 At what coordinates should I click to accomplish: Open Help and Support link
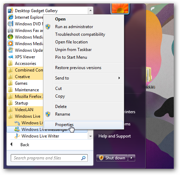(x=114, y=136)
